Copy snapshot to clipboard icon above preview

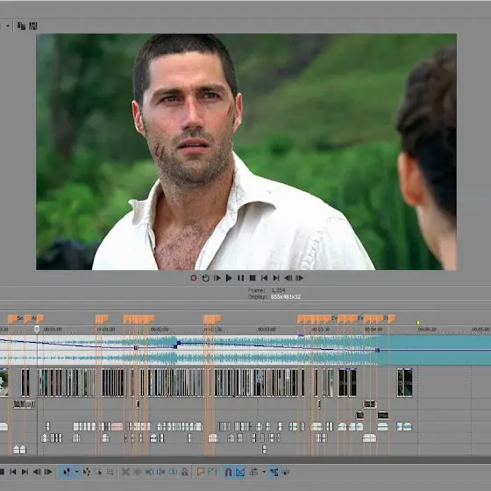pyautogui.click(x=21, y=25)
